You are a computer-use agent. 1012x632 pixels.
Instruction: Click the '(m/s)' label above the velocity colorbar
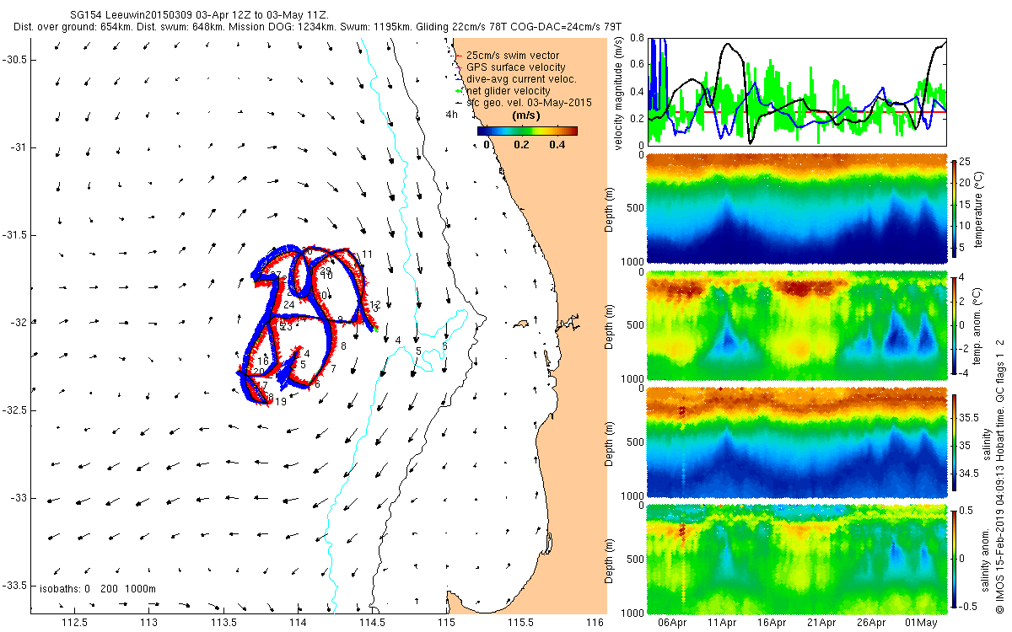(526, 116)
